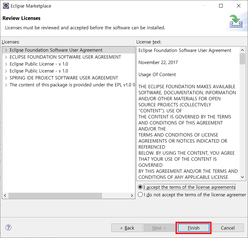Viewport: 248px width, 238px height.
Task: Expand uppercase ECLIPSE FOUNDATION SOFTWARE USER AGREEMENT node
Action: point(6,57)
